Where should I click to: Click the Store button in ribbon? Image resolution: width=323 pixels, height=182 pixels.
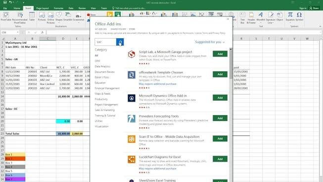click(x=92, y=15)
